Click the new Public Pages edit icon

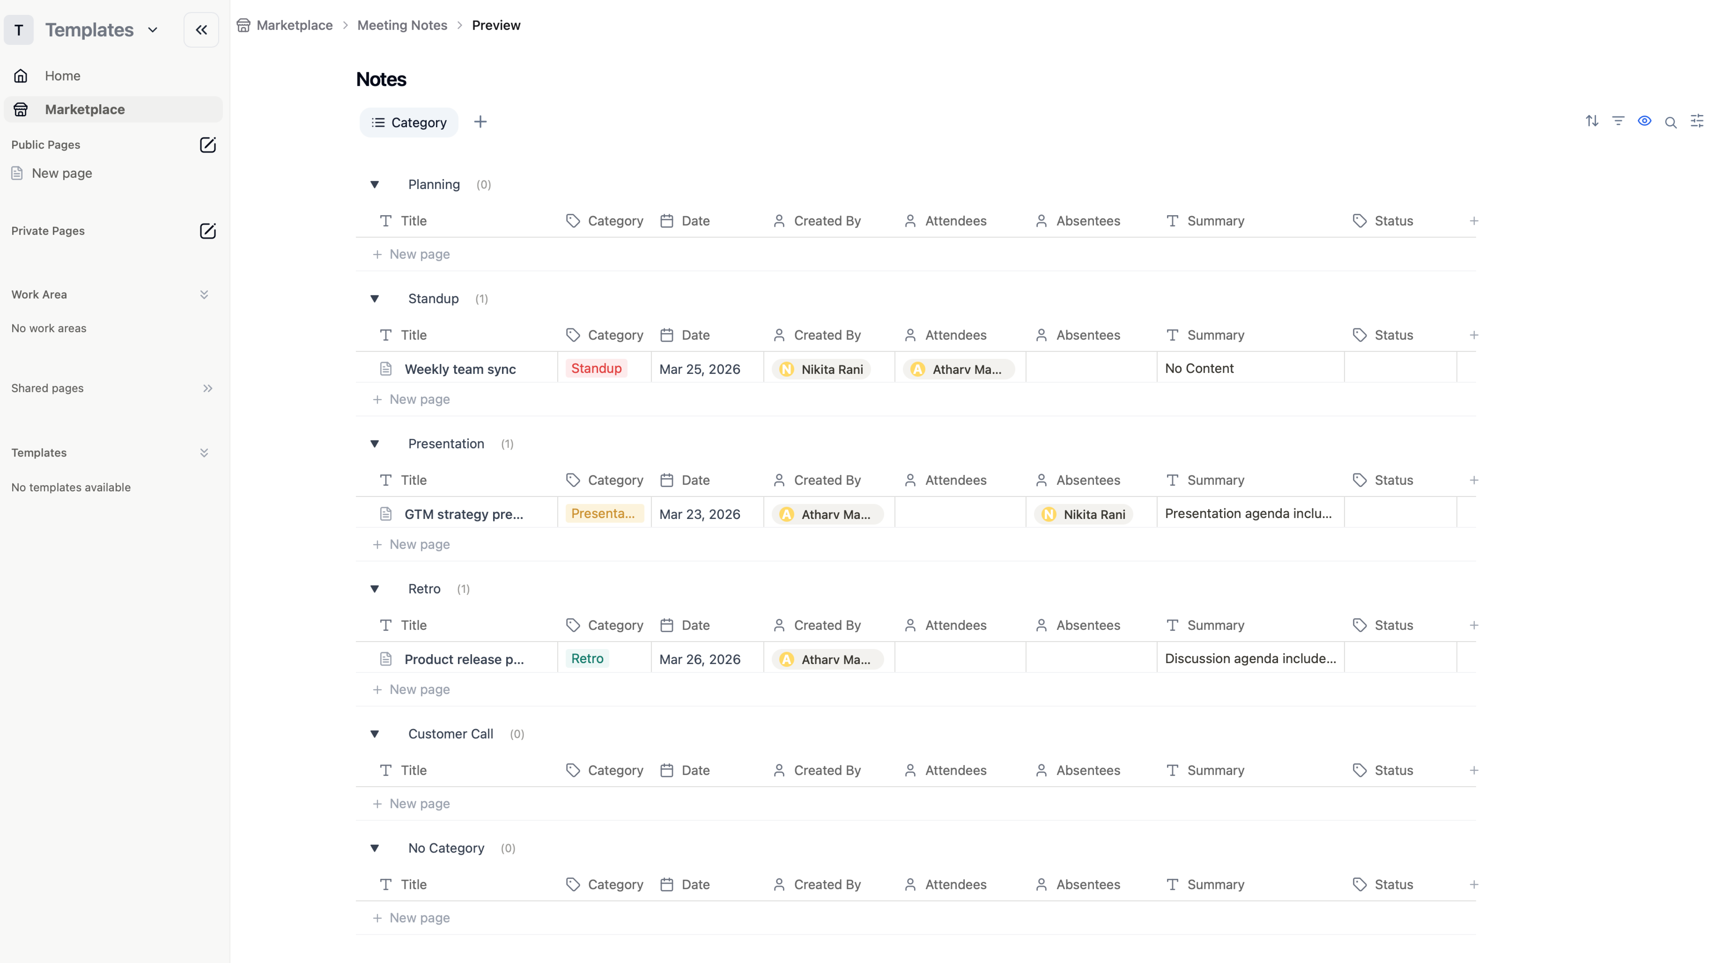tap(208, 145)
